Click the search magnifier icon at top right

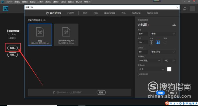(185, 9)
